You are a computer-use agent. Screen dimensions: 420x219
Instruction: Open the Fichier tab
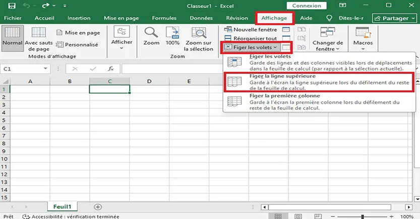tap(13, 18)
